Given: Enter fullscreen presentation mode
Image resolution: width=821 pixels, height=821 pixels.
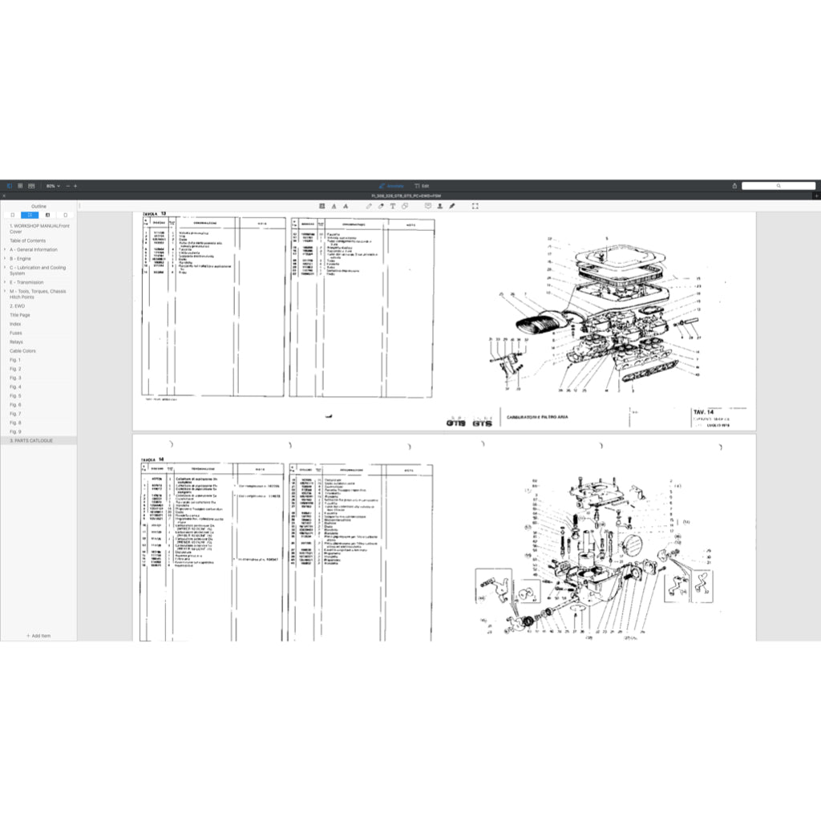Looking at the screenshot, I should tap(475, 206).
